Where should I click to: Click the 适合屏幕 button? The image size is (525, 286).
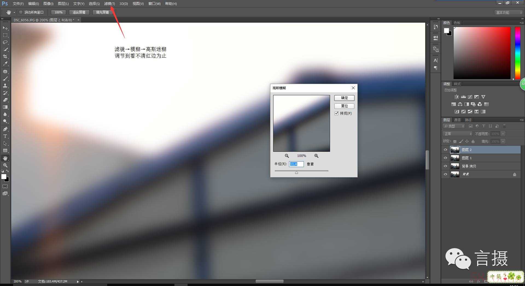[79, 12]
